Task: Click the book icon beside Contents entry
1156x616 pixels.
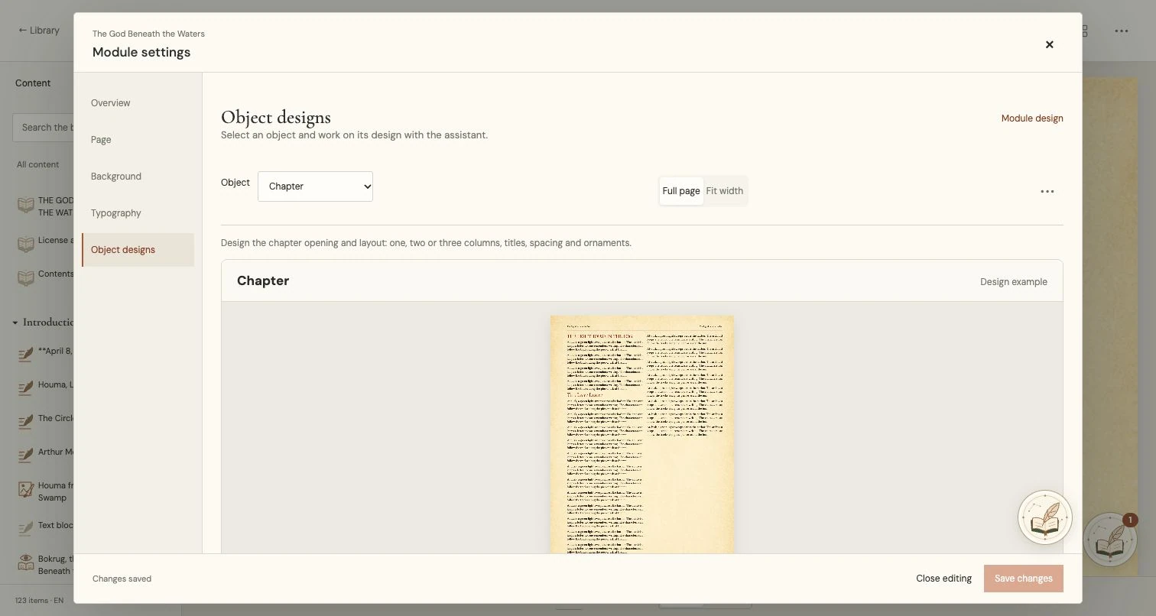Action: tap(26, 277)
